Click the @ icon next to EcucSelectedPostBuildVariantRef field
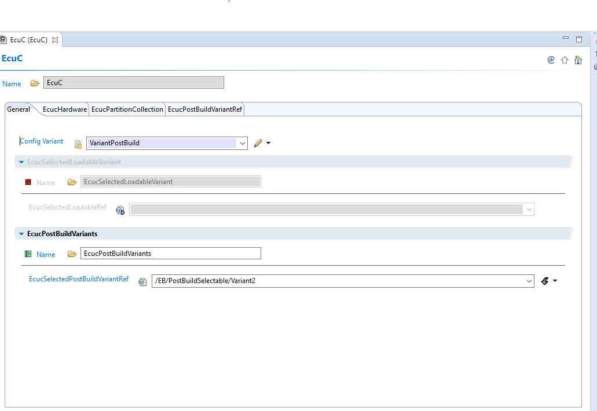The image size is (597, 411). (x=142, y=281)
